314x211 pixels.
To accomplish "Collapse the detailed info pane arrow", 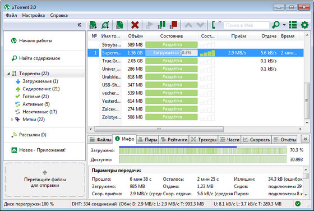I will 305,139.
